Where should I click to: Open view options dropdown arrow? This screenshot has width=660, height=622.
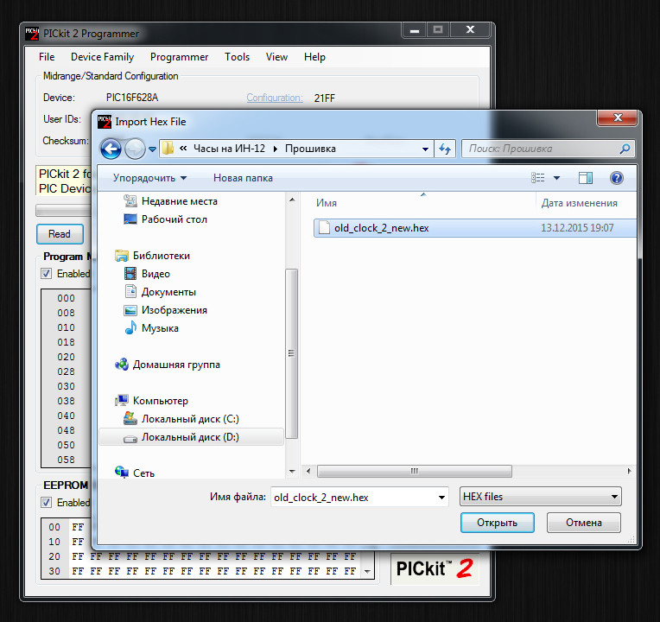(556, 178)
